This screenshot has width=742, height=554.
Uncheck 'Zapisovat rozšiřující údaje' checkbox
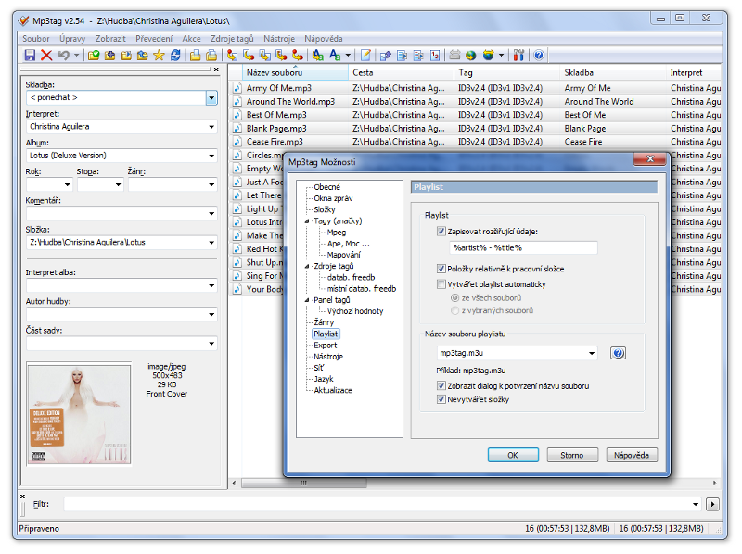pyautogui.click(x=441, y=232)
